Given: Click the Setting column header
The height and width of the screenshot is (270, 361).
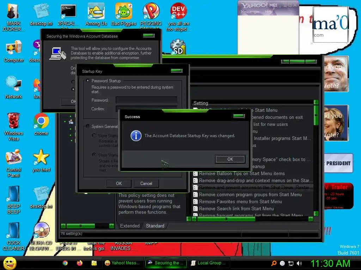Looking at the screenshot, I should pos(253,103).
